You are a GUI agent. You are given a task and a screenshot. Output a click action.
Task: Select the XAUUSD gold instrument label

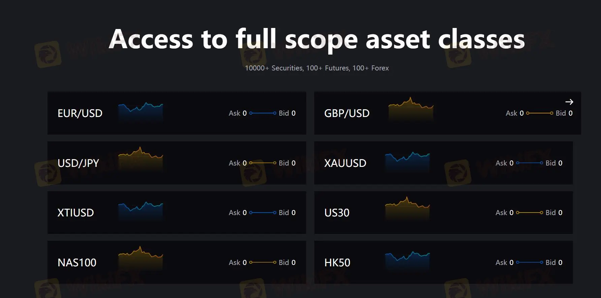[x=345, y=163]
